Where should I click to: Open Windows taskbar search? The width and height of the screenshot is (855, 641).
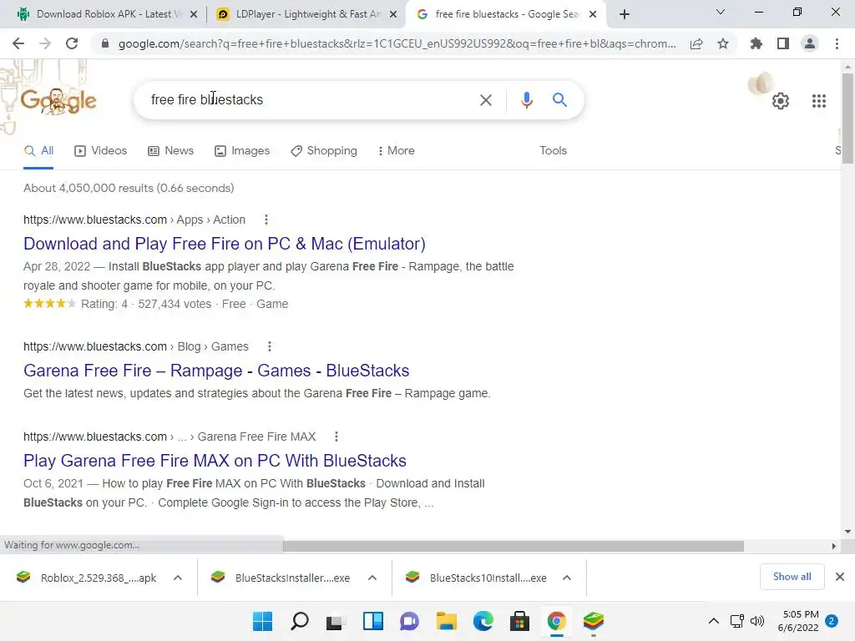coord(300,621)
